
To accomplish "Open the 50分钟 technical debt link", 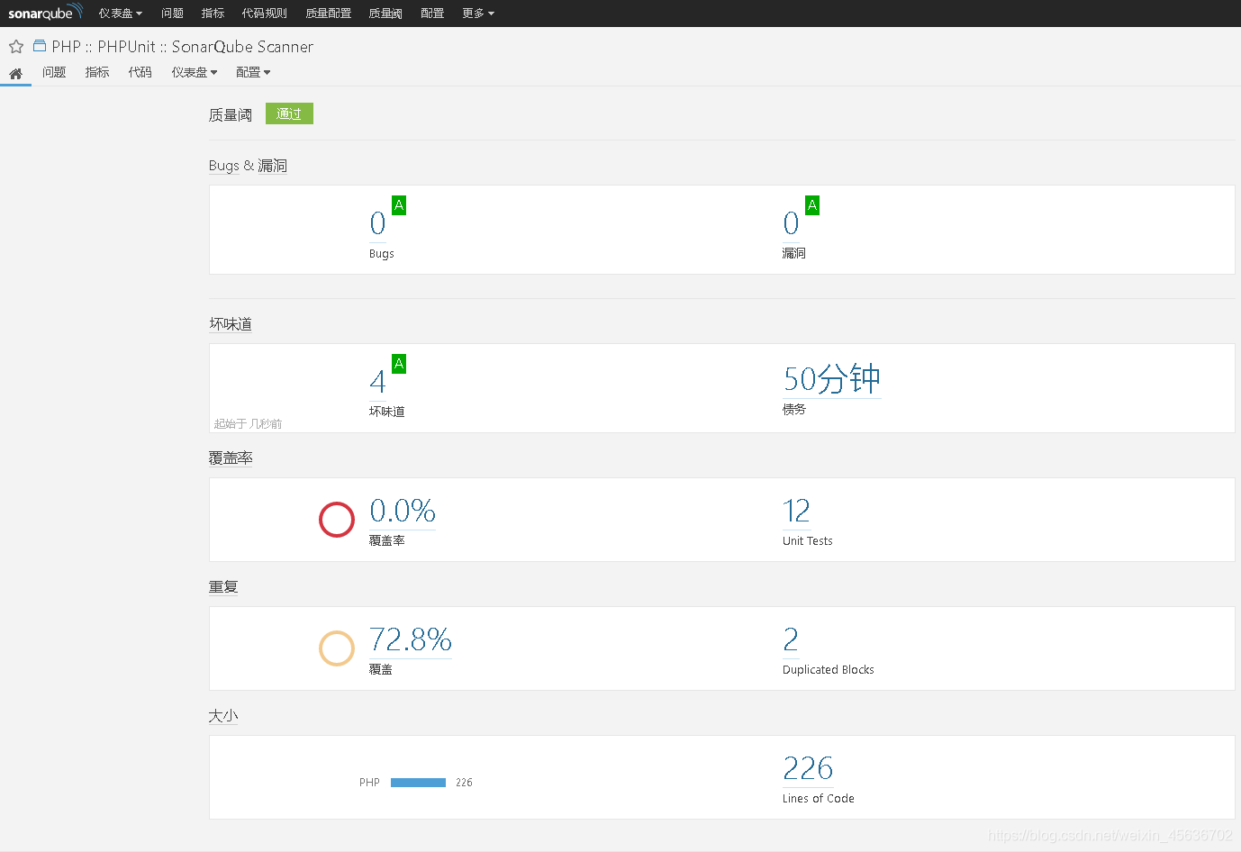I will tap(831, 379).
